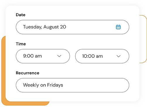Open the Recurrence field showing Weekly on Fridays
The height and width of the screenshot is (107, 147).
point(72,85)
